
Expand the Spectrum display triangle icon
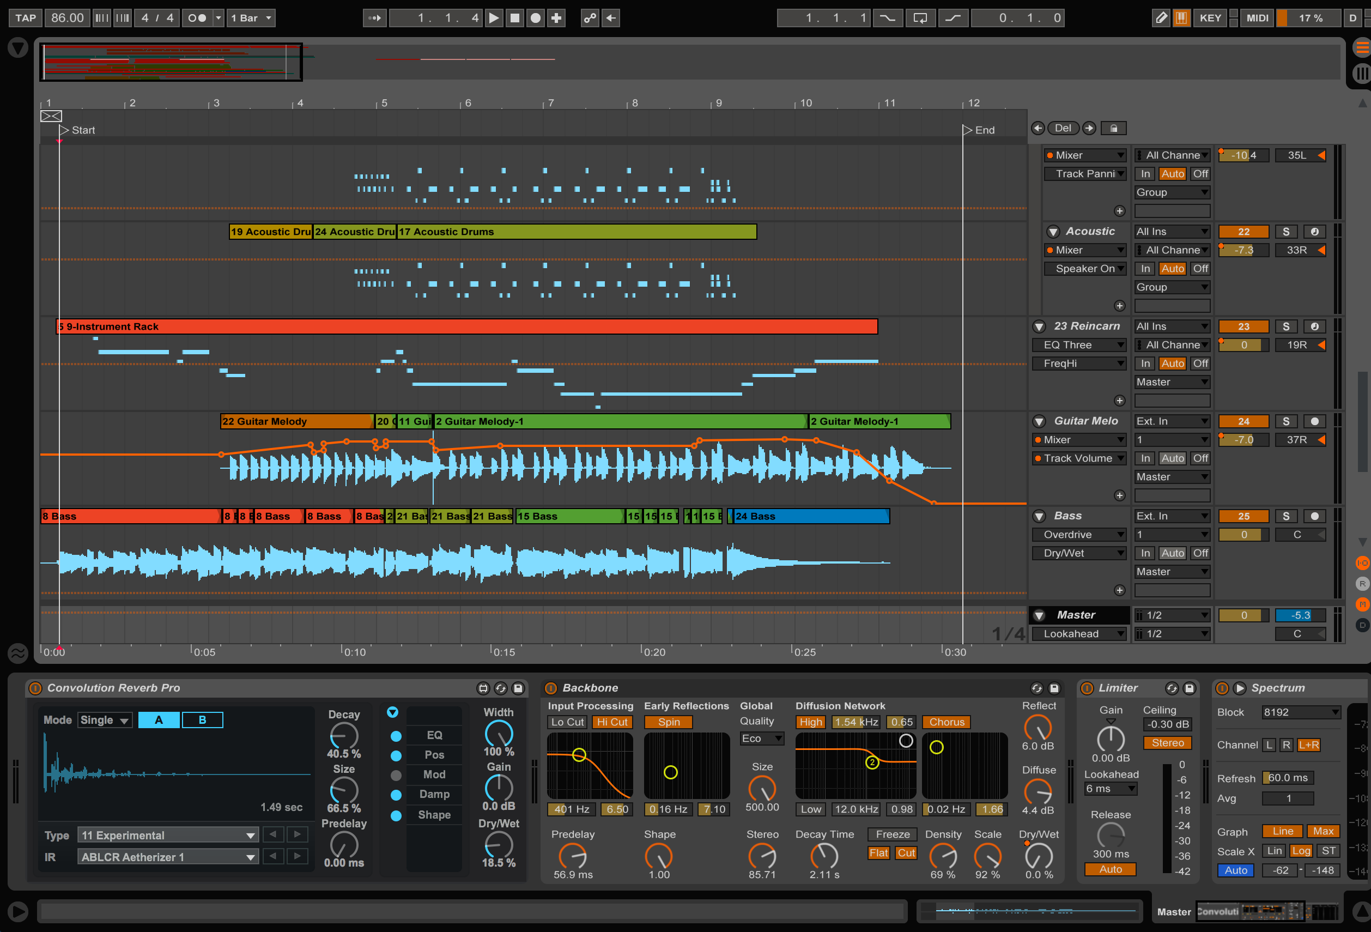pos(1240,688)
